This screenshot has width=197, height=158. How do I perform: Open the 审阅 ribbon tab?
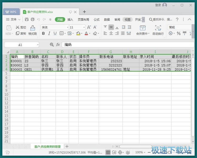point(117,20)
